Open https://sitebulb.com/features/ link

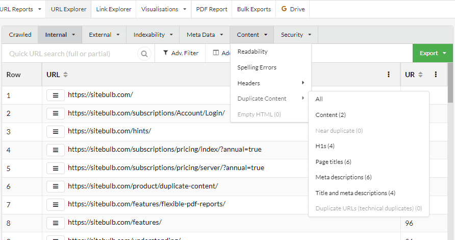[115, 222]
